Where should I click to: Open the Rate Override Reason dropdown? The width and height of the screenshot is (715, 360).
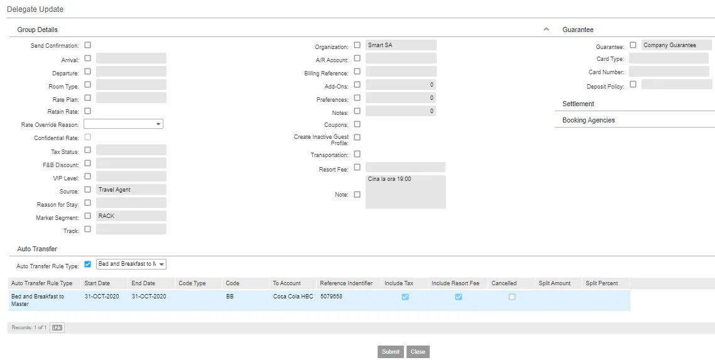(123, 124)
